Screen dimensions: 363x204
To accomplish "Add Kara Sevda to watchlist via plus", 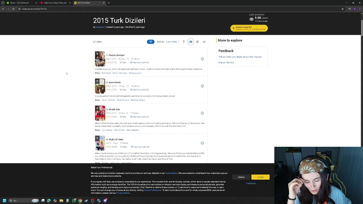I will point(97,81).
